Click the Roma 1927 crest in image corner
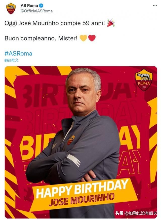The image size is (161, 219). tap(144, 80)
